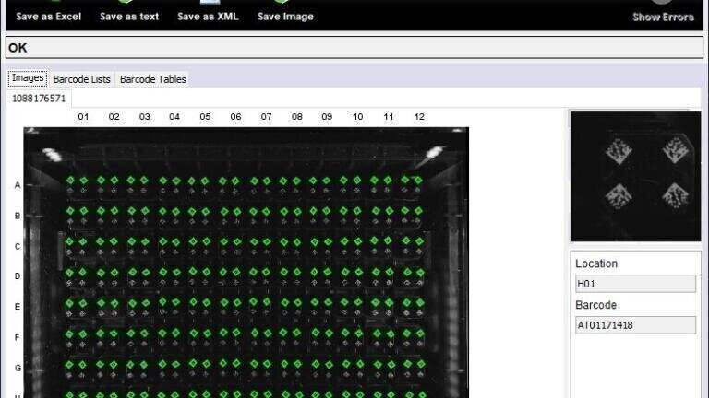Click row label G
The width and height of the screenshot is (709, 398).
[18, 368]
